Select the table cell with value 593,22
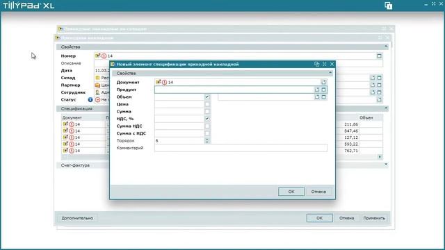Image resolution: width=445 pixels, height=250 pixels. pyautogui.click(x=350, y=144)
